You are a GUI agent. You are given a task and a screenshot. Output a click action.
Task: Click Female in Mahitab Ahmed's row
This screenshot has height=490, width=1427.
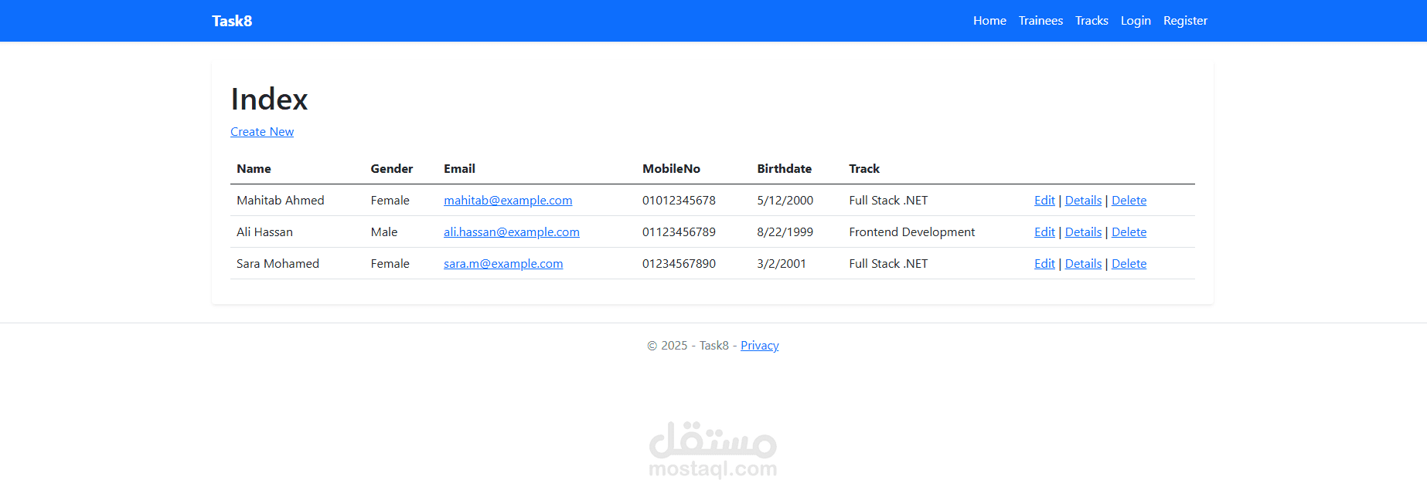click(x=390, y=201)
